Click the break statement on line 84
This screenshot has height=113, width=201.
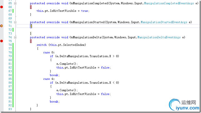[55, 75]
